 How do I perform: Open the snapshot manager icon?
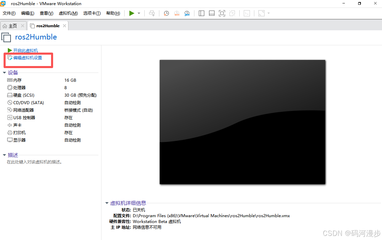point(187,13)
